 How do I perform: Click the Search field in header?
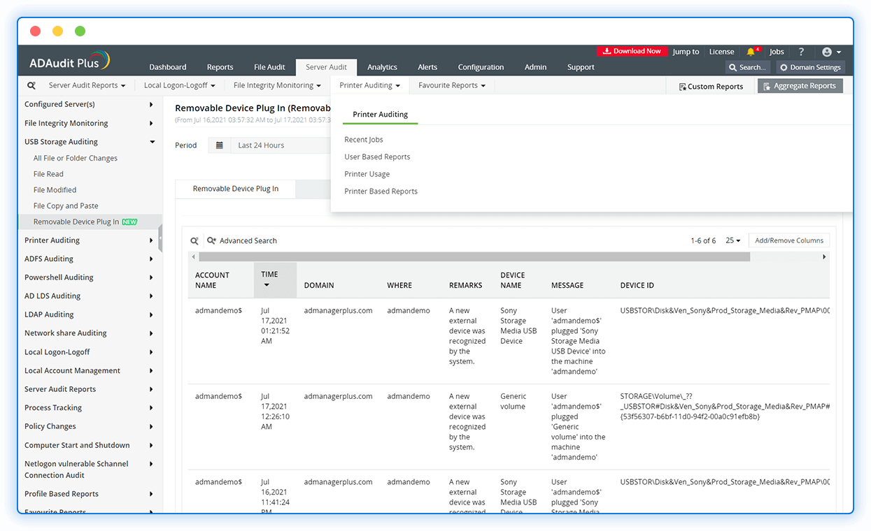747,67
